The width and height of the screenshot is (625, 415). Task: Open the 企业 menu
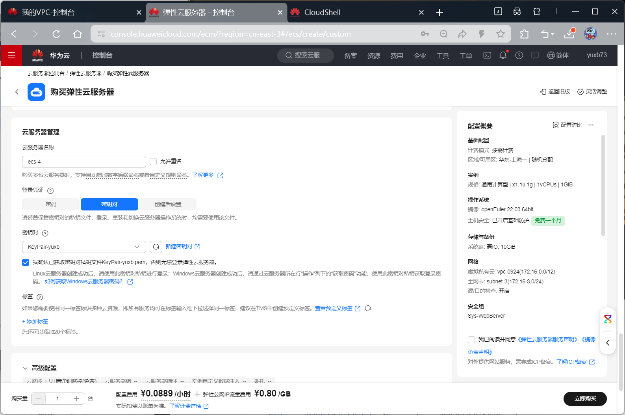tap(420, 56)
